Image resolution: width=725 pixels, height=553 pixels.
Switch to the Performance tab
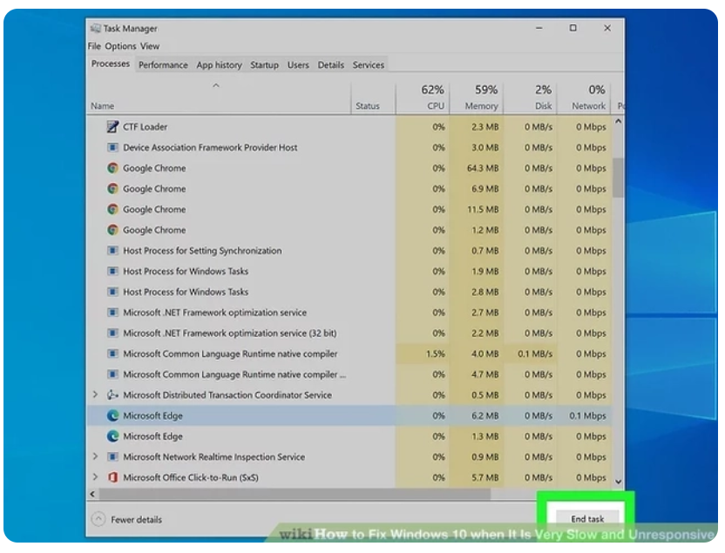pyautogui.click(x=163, y=65)
